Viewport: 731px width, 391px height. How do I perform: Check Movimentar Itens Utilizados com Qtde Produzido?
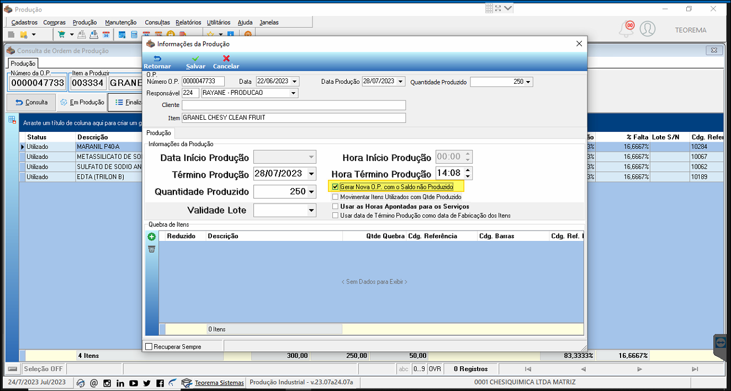(335, 196)
